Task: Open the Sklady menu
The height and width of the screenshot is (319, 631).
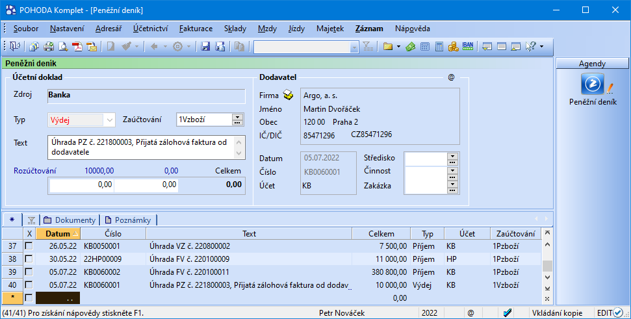Action: pyautogui.click(x=235, y=29)
